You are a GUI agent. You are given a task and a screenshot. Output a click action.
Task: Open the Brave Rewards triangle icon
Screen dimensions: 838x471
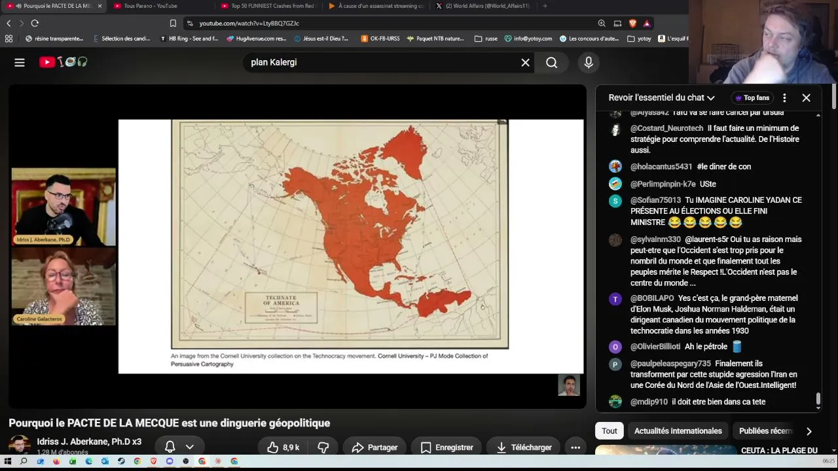[x=647, y=23]
